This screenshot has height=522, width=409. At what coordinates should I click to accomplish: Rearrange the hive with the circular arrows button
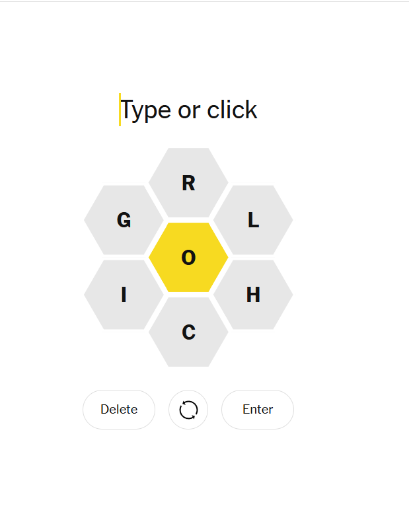(x=188, y=410)
